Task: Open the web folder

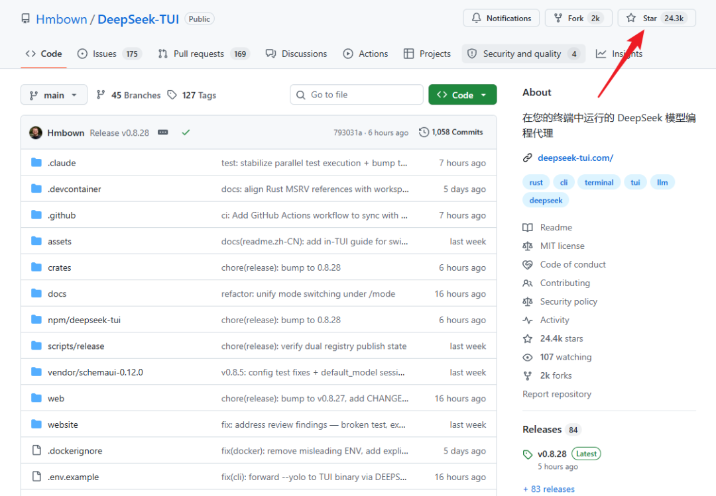Action: click(x=56, y=399)
